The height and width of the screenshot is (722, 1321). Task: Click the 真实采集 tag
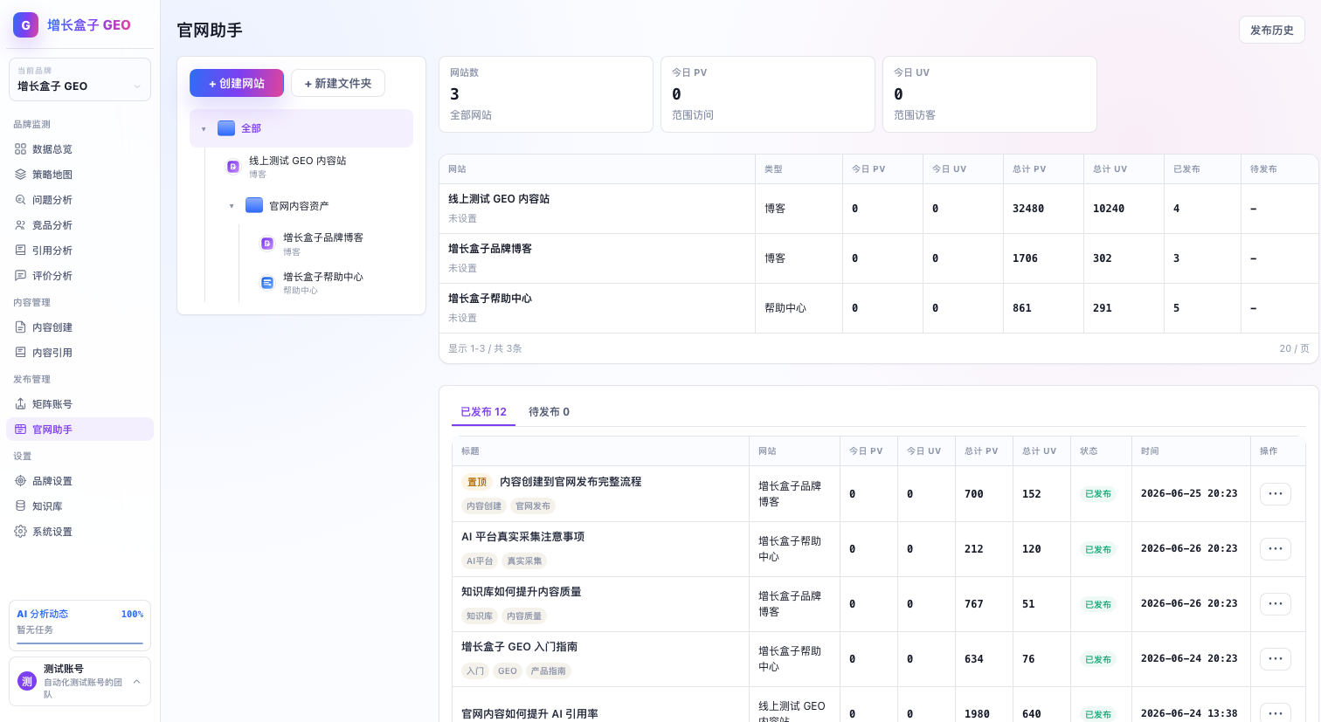pyautogui.click(x=524, y=561)
